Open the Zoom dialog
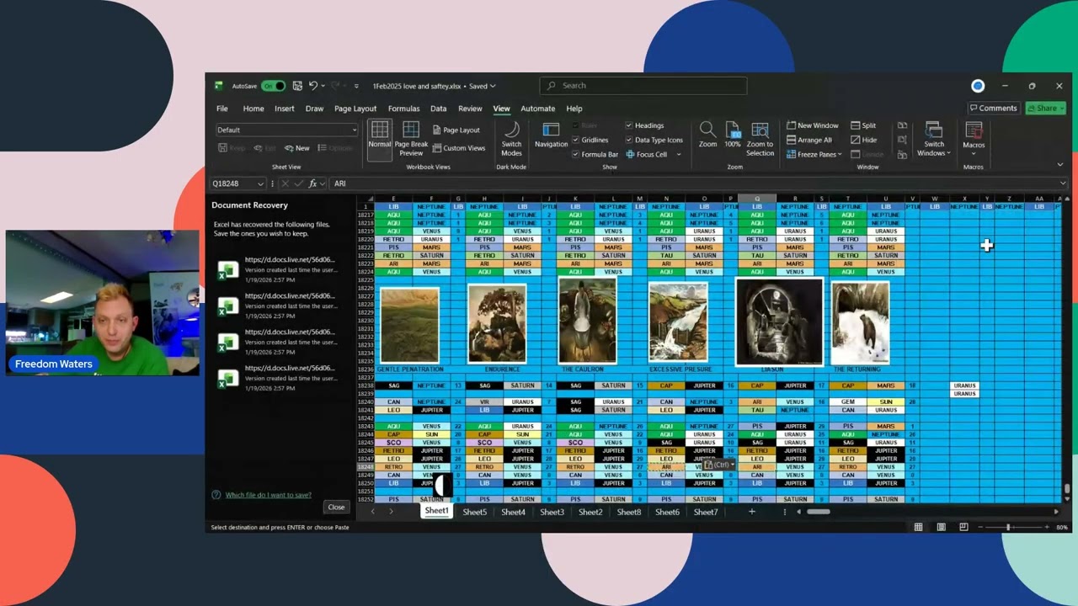The image size is (1078, 606). pos(707,136)
